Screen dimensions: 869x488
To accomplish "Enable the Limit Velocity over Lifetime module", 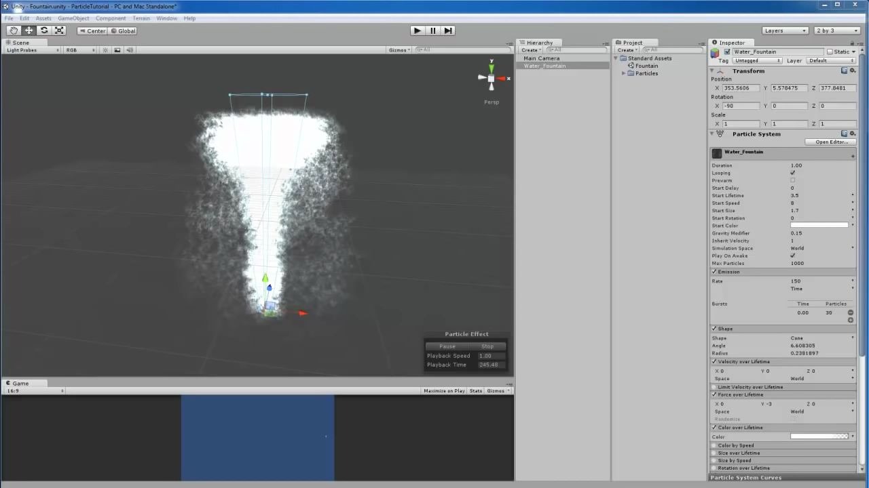I will tap(714, 387).
